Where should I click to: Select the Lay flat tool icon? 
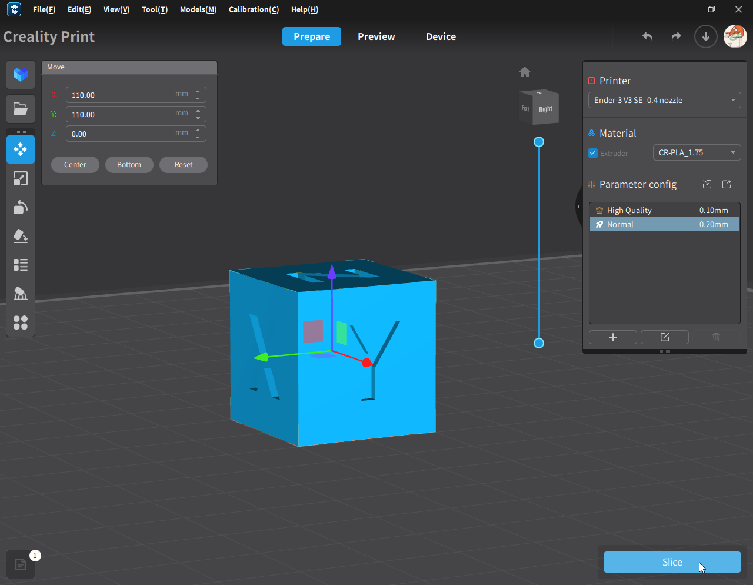point(21,236)
